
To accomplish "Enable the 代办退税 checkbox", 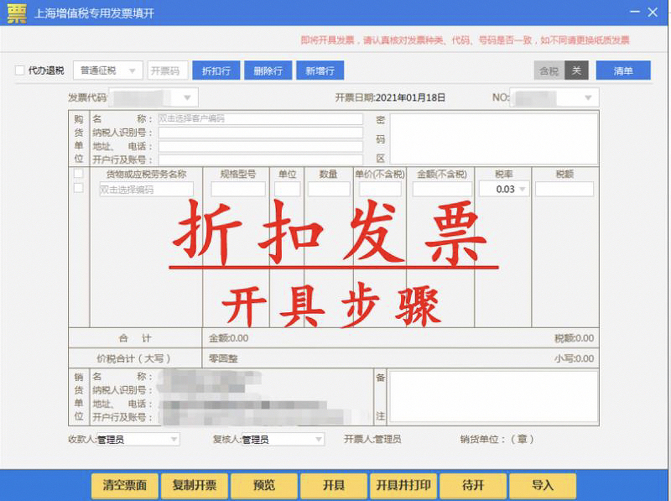I will point(19,70).
